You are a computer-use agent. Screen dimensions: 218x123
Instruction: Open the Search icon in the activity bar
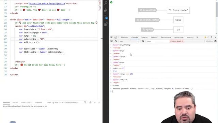coord(106,3)
